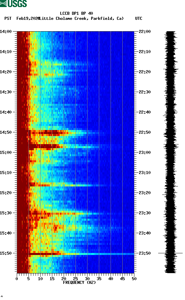Click the 10 Hz frequency axis label
The image size is (185, 300).
(40, 279)
